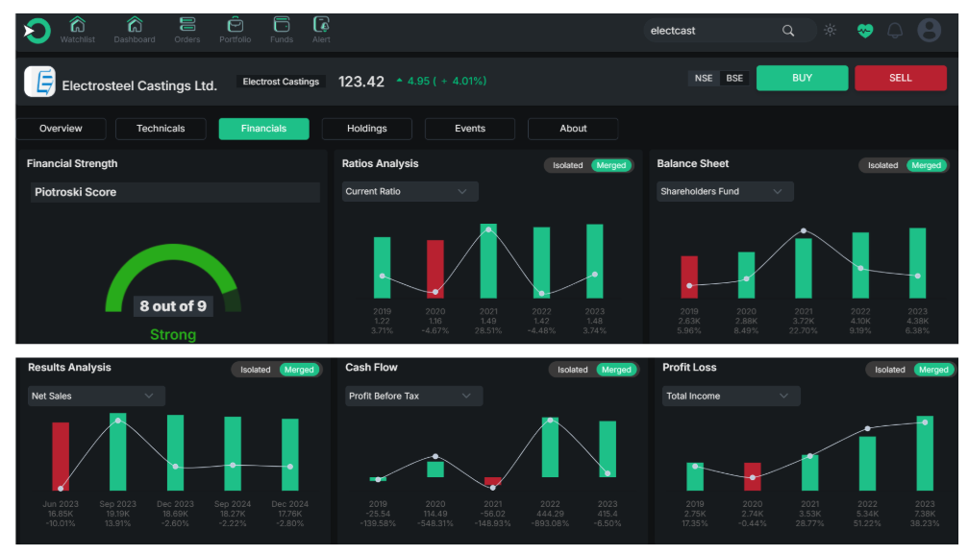Screen dimensions: 968x554
Task: Open the Alert icon in navbar
Action: click(x=321, y=25)
